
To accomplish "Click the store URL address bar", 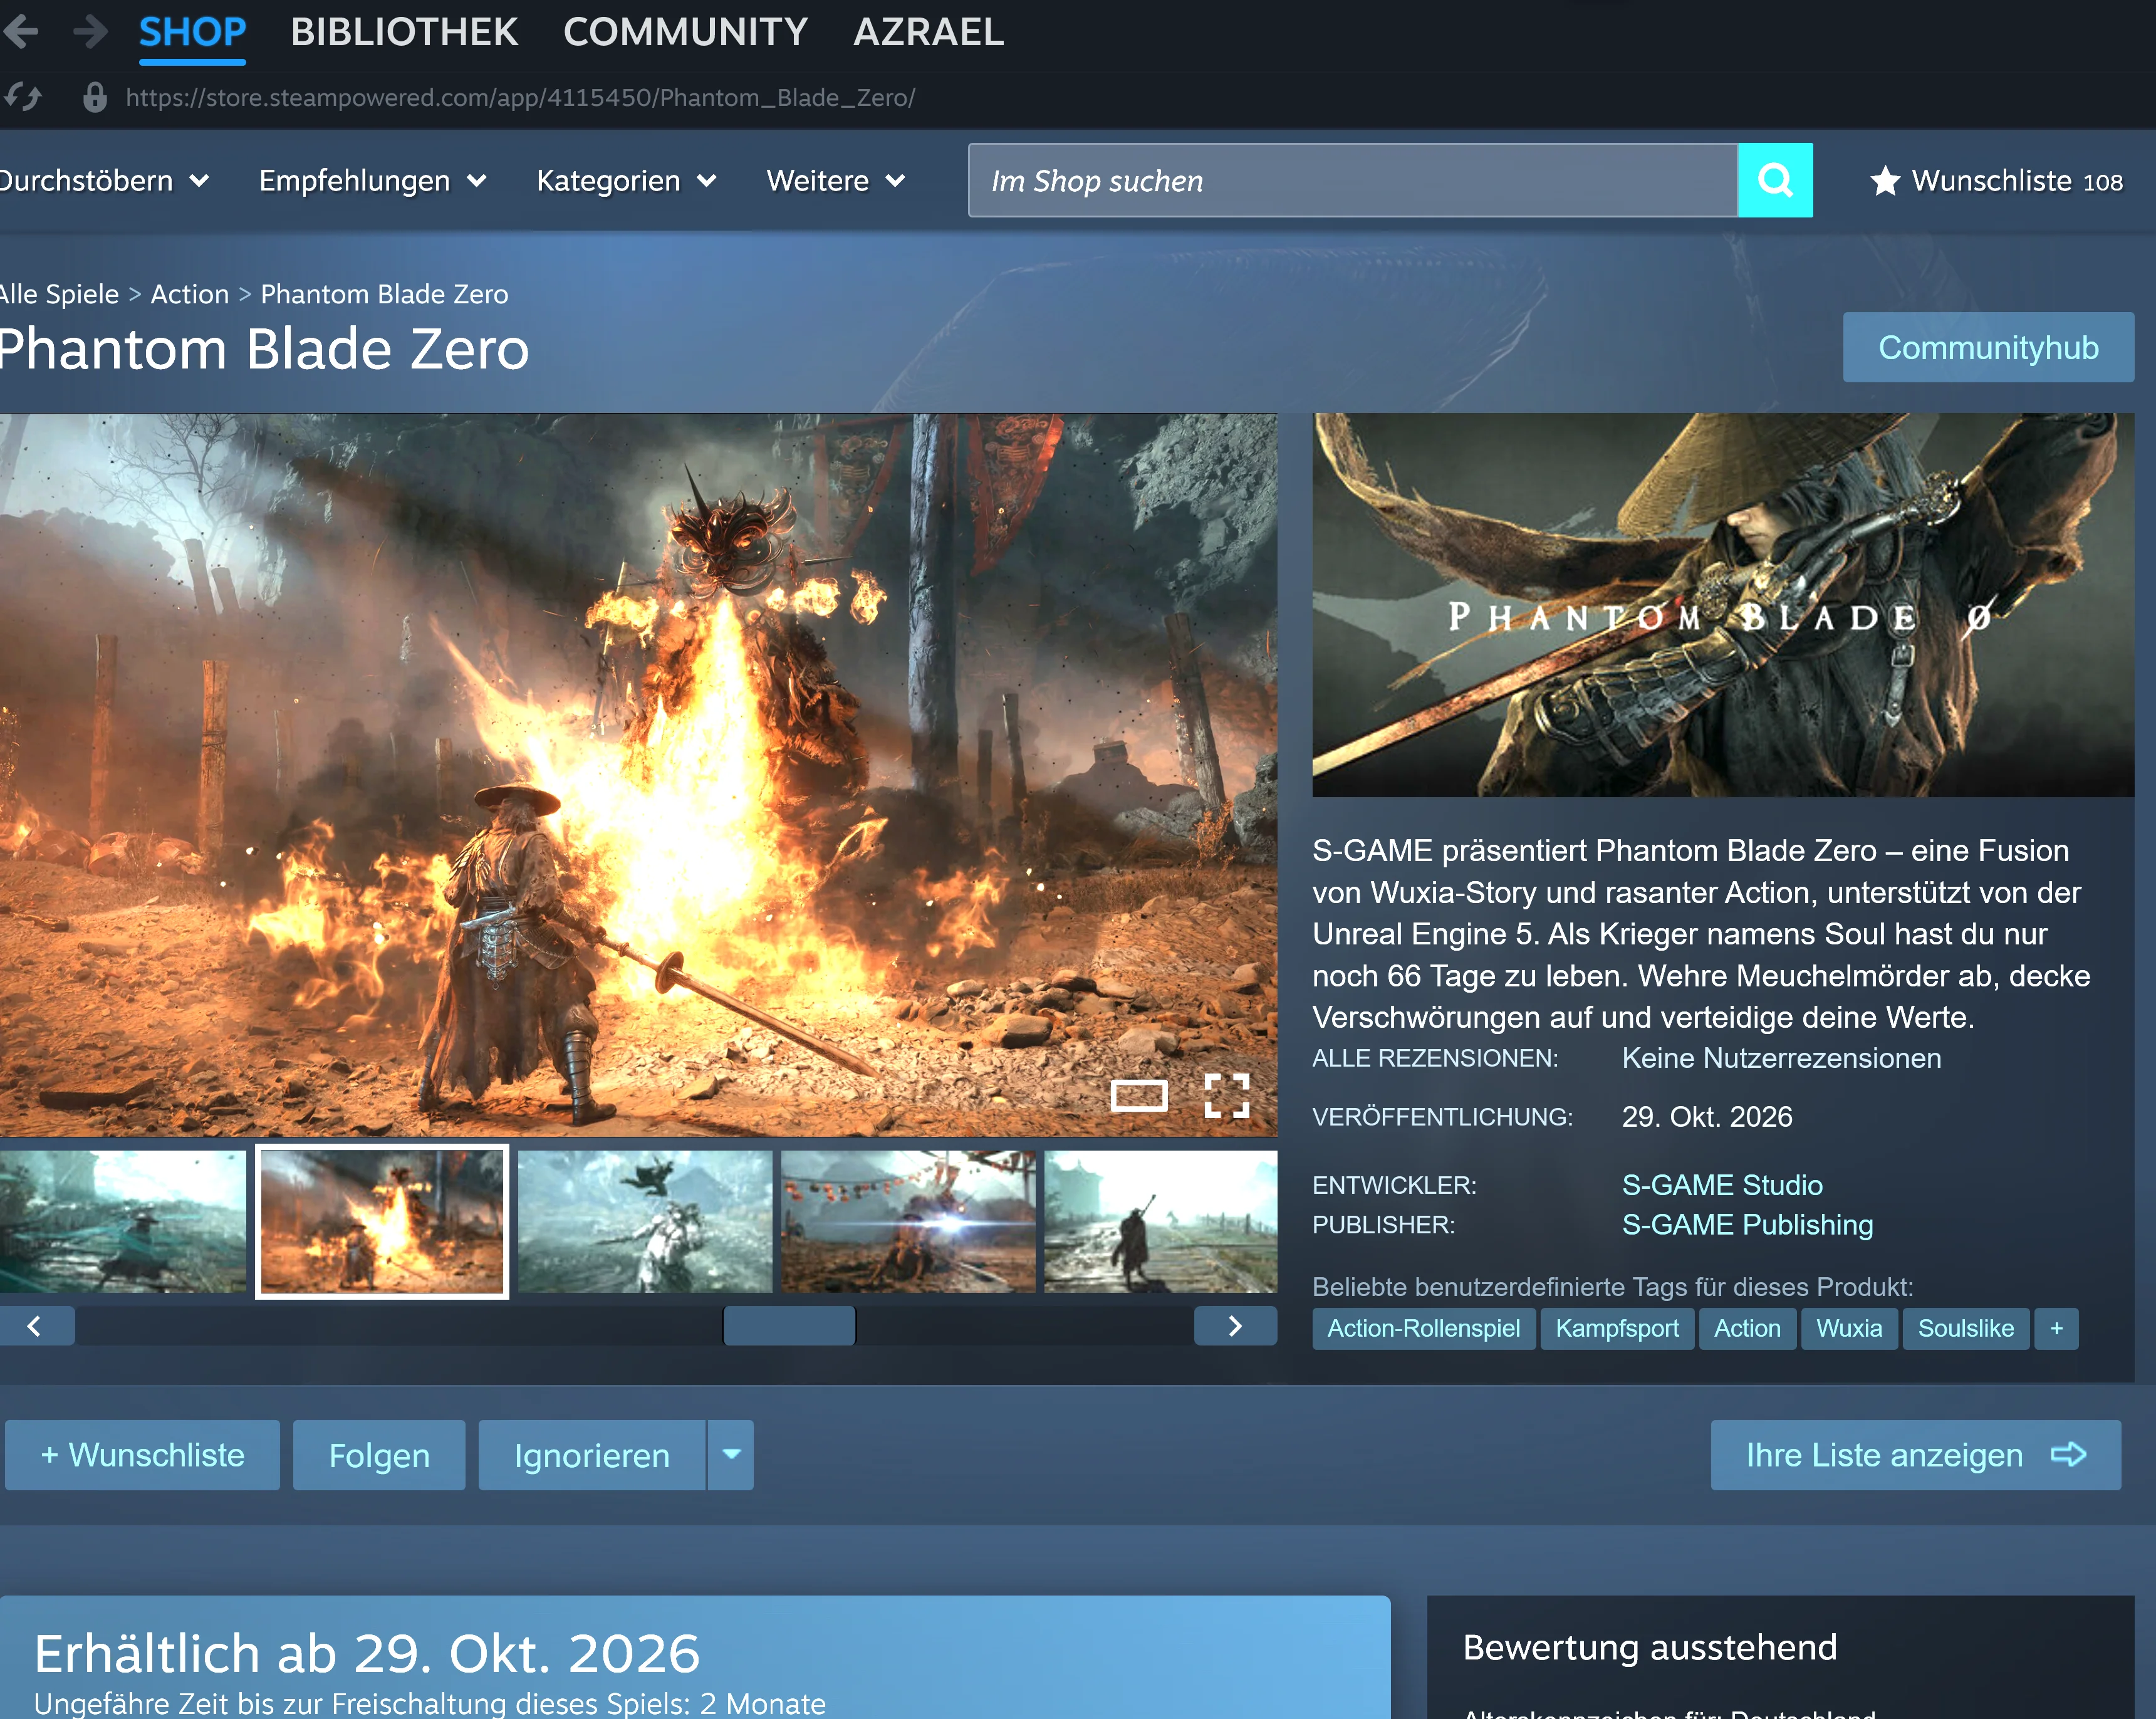I will [520, 97].
